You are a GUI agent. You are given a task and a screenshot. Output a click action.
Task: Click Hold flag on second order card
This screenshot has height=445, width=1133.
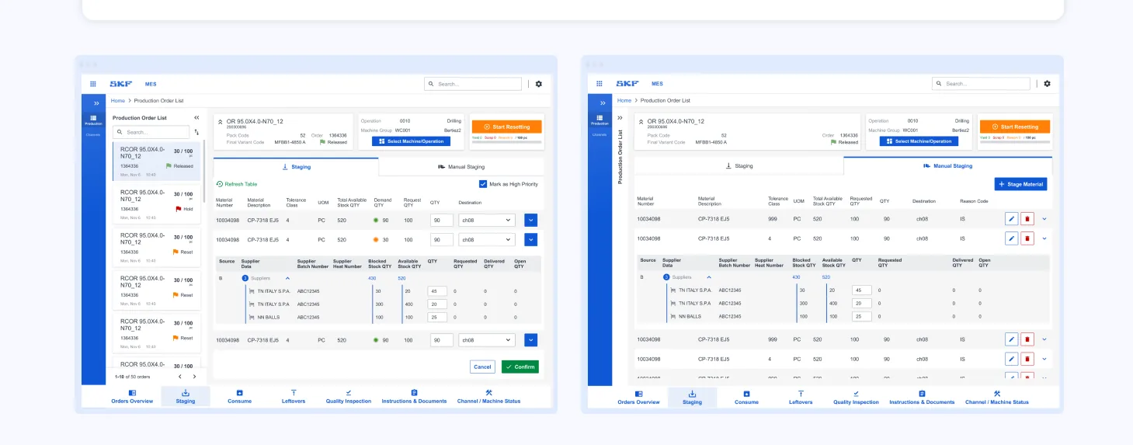179,209
